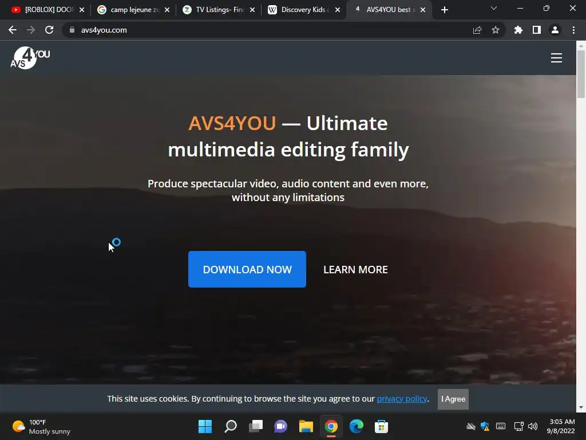Click the Chrome taskbar icon
The image size is (586, 440).
pyautogui.click(x=331, y=426)
